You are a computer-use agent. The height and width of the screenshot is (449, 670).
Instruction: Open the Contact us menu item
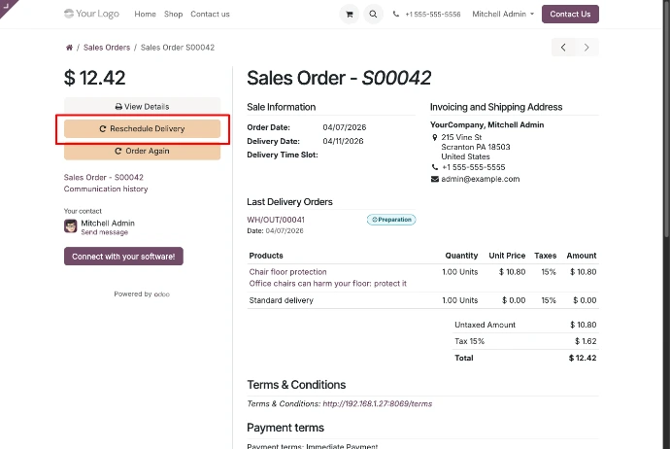point(210,15)
